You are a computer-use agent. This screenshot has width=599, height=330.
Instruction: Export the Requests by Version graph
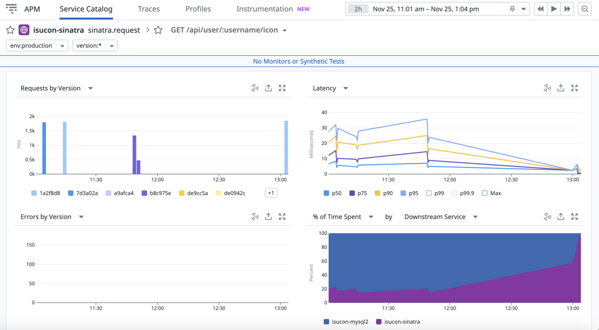pyautogui.click(x=269, y=88)
